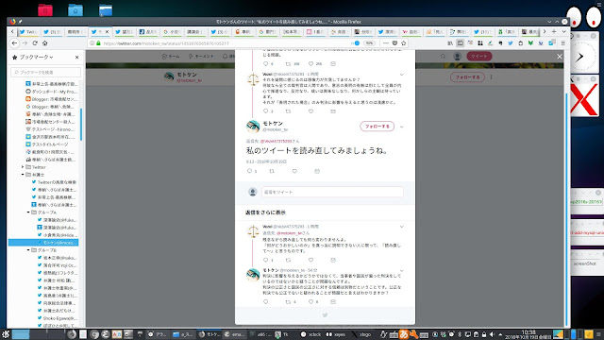Viewport: 604px width, 340px height.
Task: Open the red folder on desktop
Action: 45,9
